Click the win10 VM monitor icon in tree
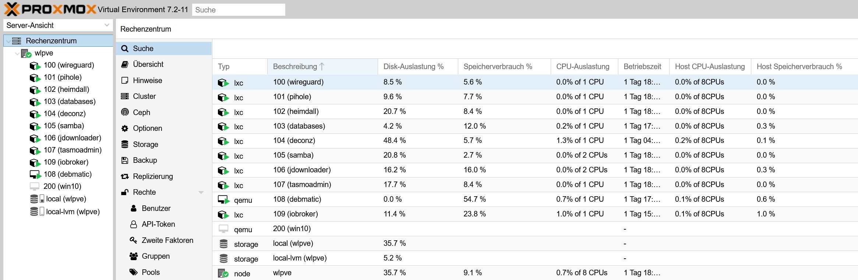 pos(34,186)
